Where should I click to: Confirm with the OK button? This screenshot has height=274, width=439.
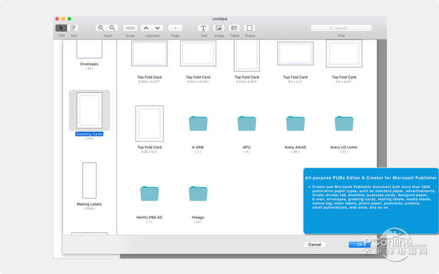click(359, 245)
